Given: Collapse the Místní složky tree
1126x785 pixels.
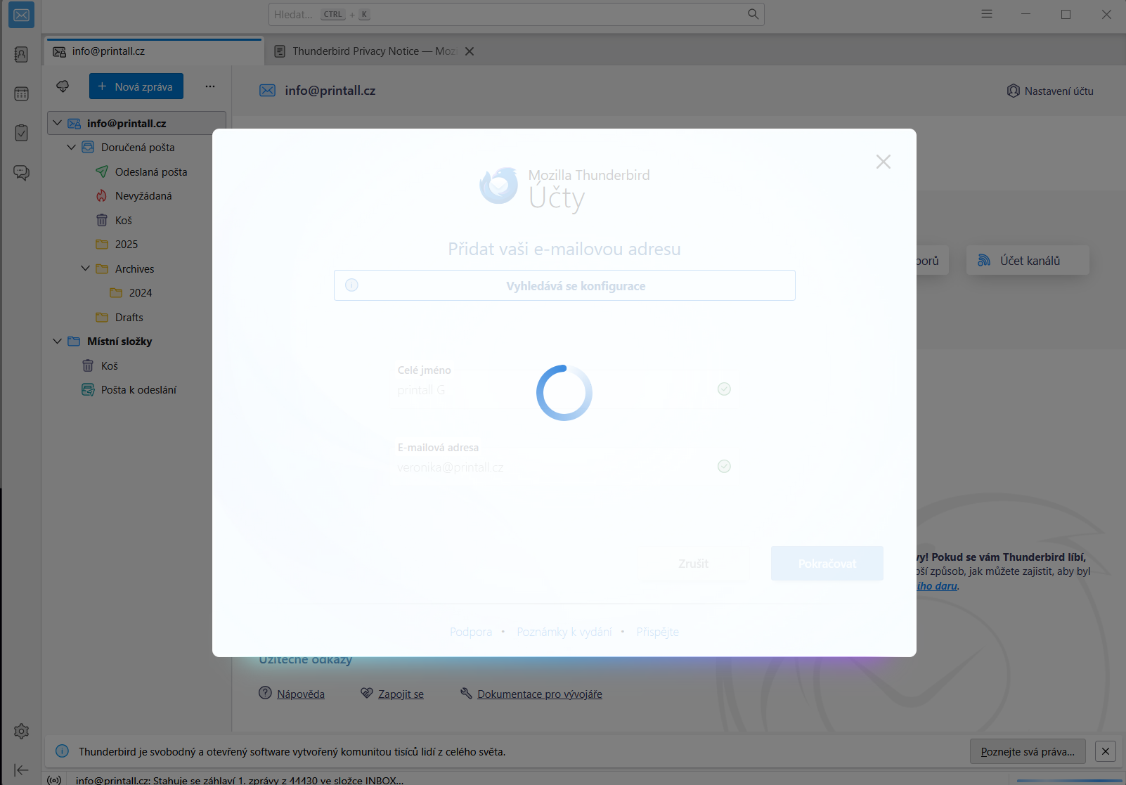Looking at the screenshot, I should pos(58,342).
